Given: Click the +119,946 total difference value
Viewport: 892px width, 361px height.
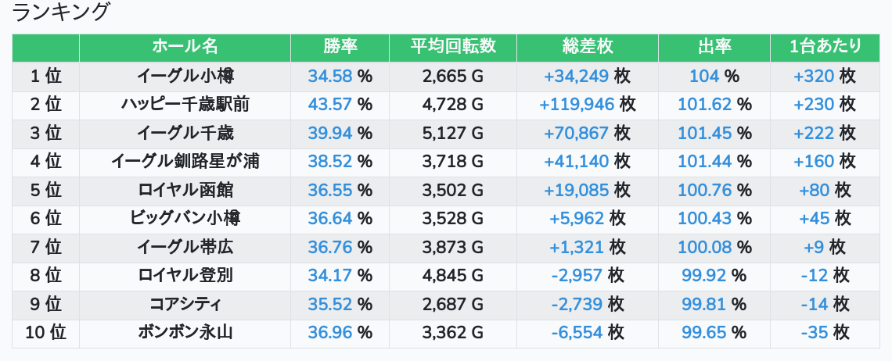Looking at the screenshot, I should point(577,105).
